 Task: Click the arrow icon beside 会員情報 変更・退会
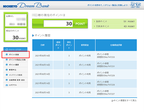click(x=7, y=80)
